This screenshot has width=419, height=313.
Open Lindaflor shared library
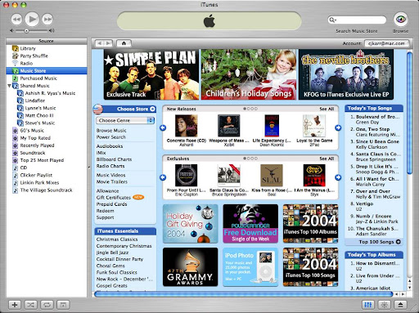(47, 101)
